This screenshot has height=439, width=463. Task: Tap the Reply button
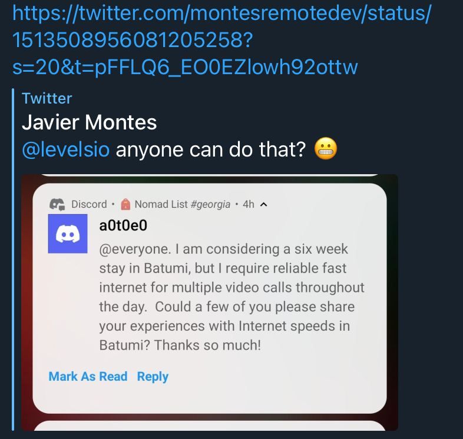pos(153,377)
